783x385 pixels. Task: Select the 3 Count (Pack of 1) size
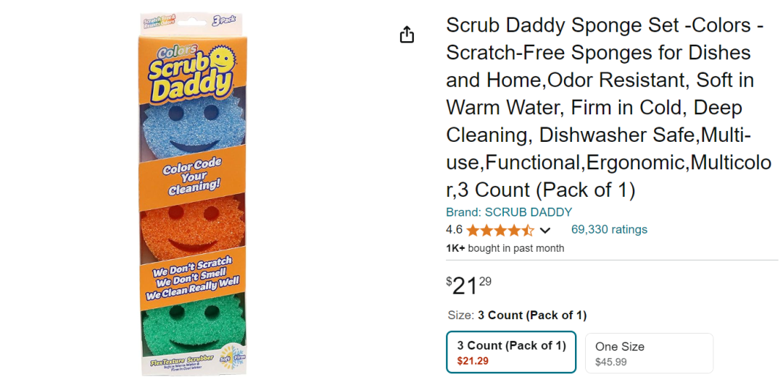tap(511, 352)
